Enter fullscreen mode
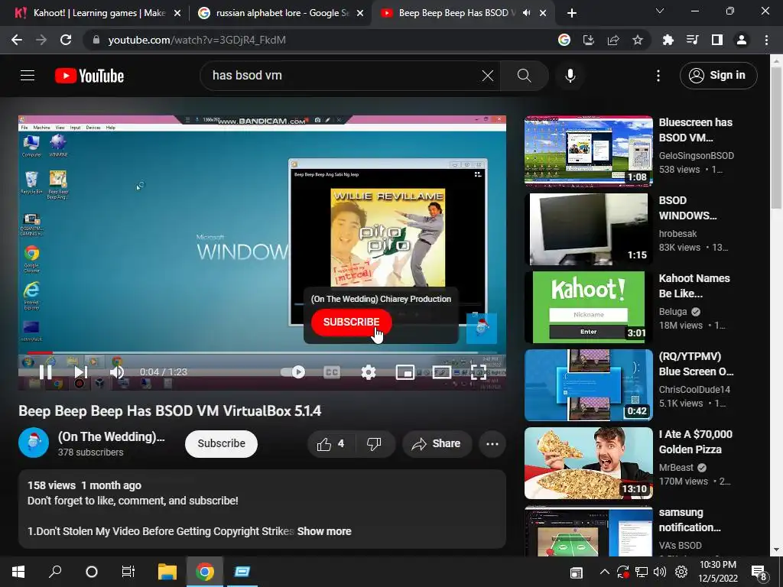Image resolution: width=783 pixels, height=587 pixels. click(479, 372)
